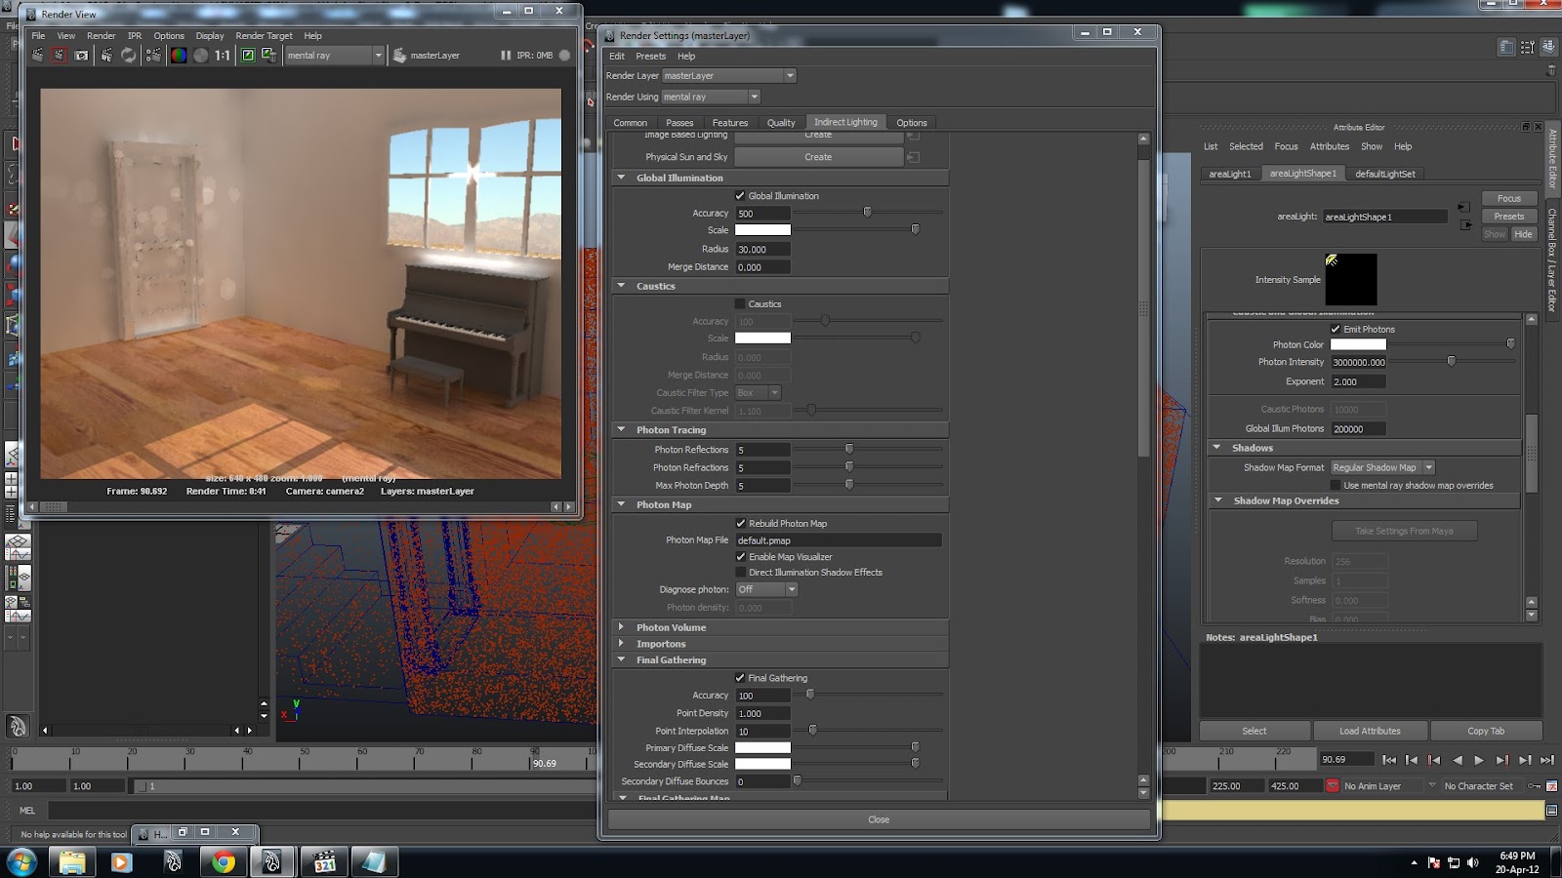Jump to the previous keyframe
This screenshot has height=878, width=1562.
click(x=1434, y=760)
